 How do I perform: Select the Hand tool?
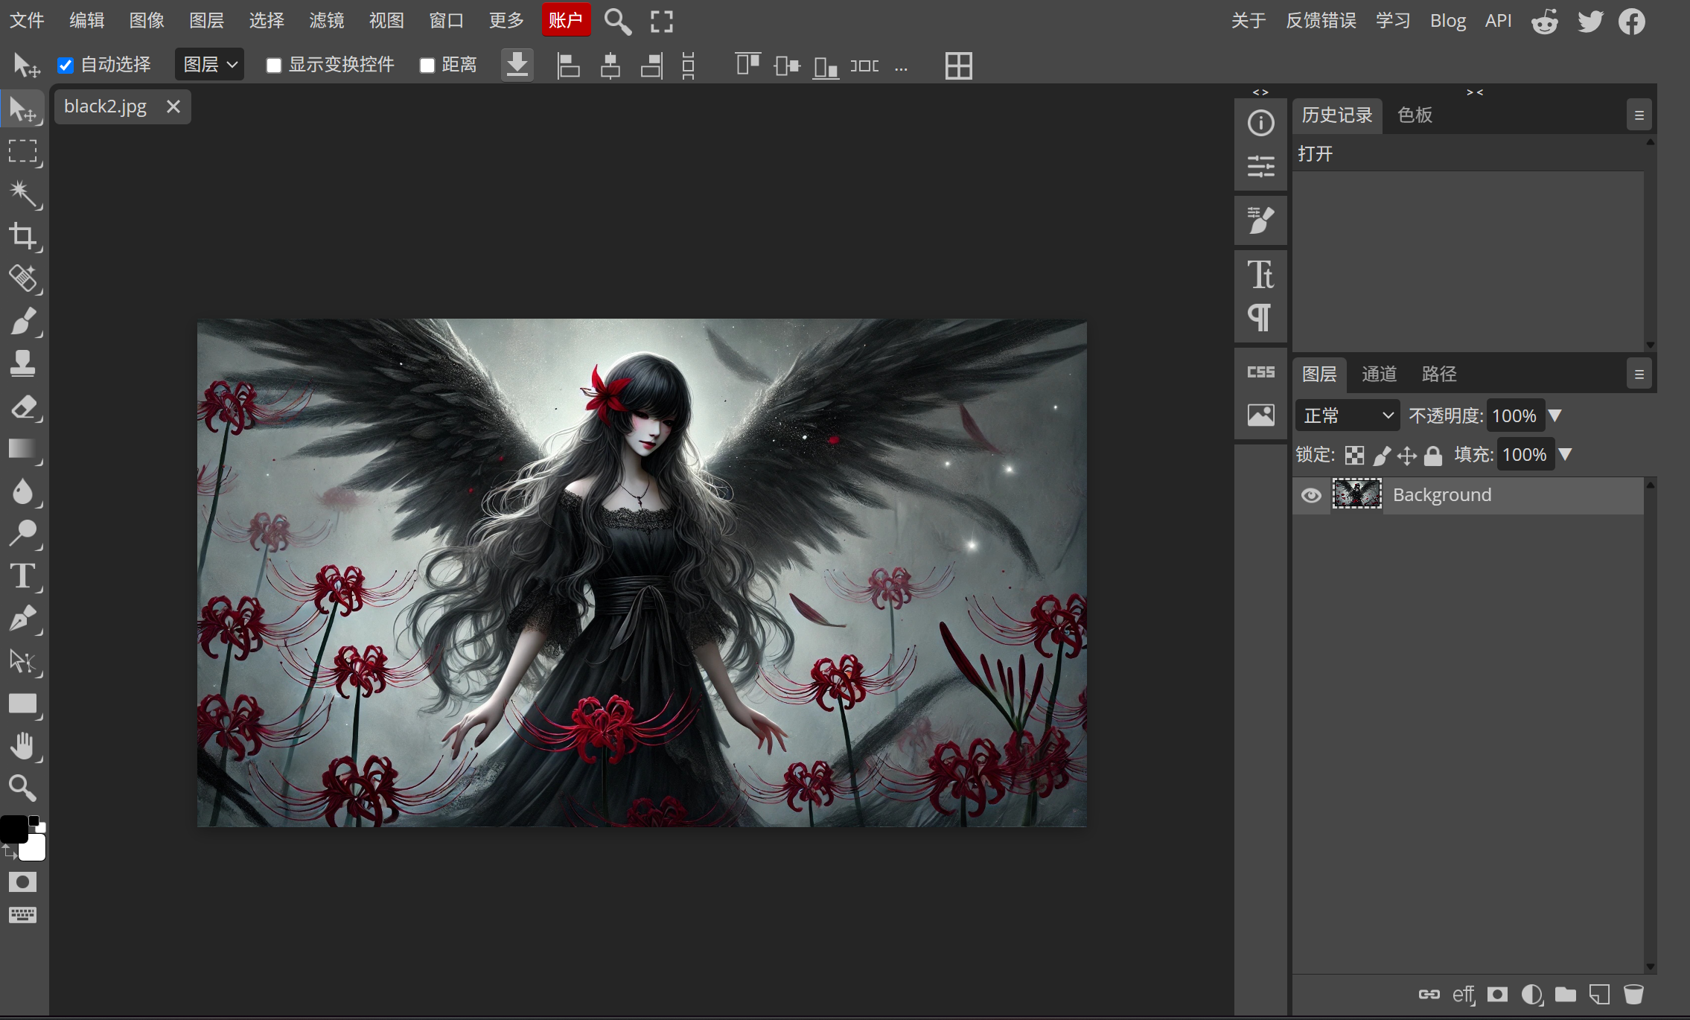coord(22,746)
